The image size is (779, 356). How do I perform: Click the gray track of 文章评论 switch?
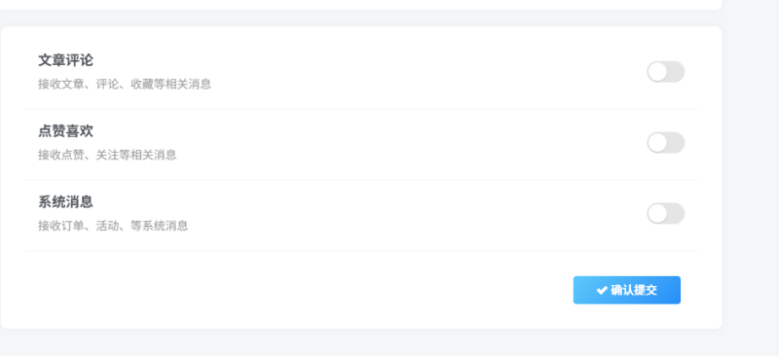point(676,72)
